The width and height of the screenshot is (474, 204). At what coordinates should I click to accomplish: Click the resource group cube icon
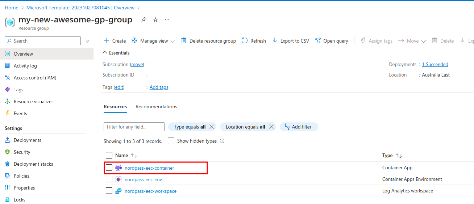tap(10, 22)
